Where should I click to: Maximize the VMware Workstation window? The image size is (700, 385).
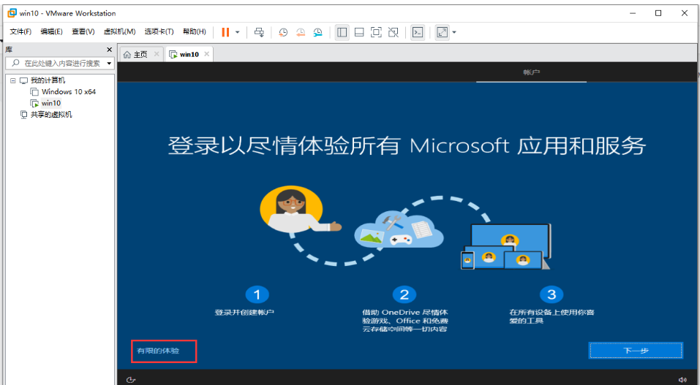658,13
